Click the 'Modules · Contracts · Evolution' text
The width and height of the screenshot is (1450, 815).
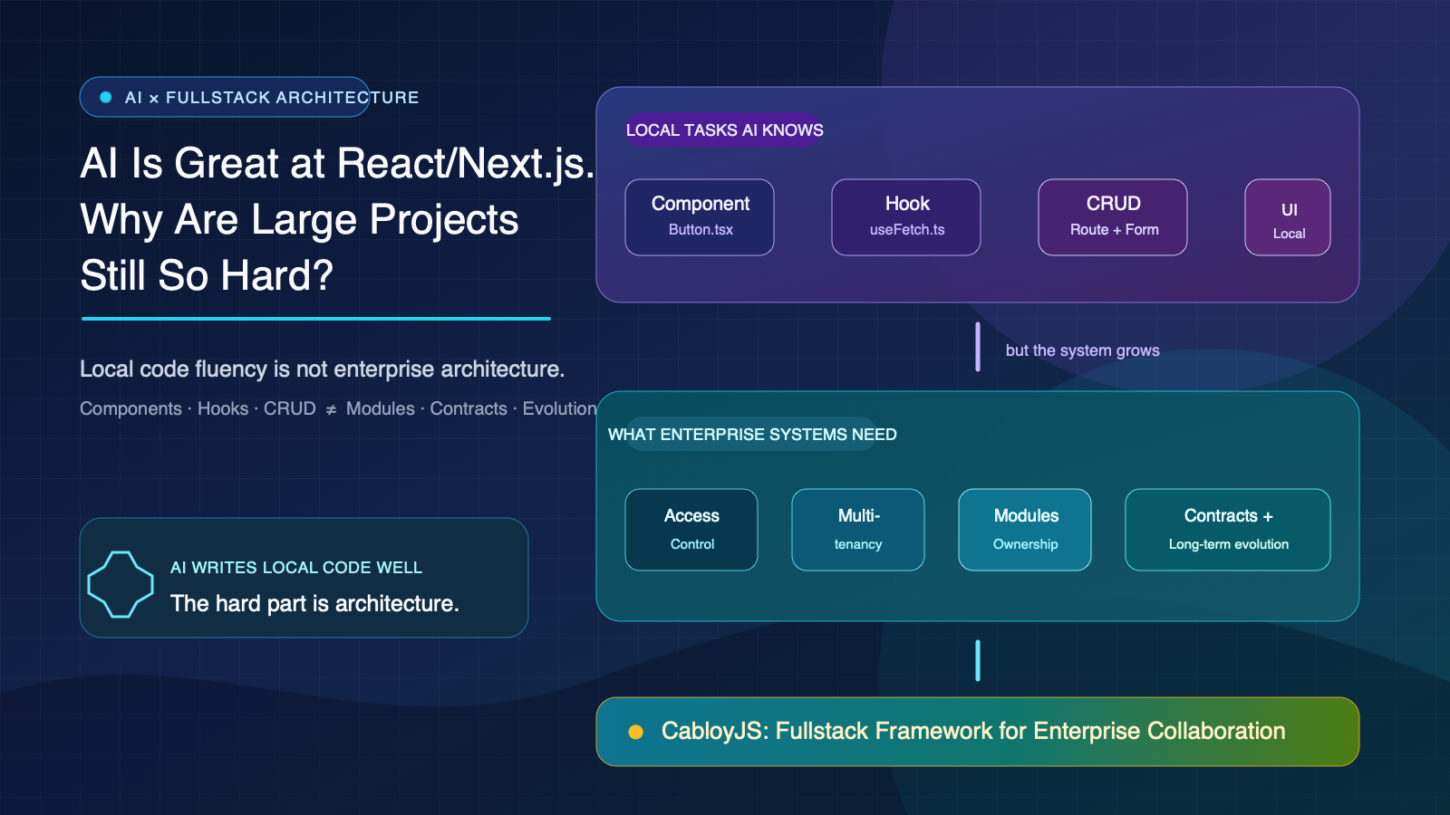471,408
